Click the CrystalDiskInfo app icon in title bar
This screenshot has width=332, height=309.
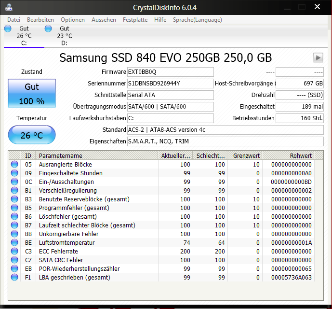click(9, 7)
